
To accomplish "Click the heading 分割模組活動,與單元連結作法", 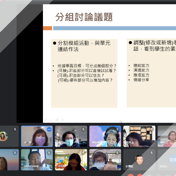I will (x=84, y=46).
